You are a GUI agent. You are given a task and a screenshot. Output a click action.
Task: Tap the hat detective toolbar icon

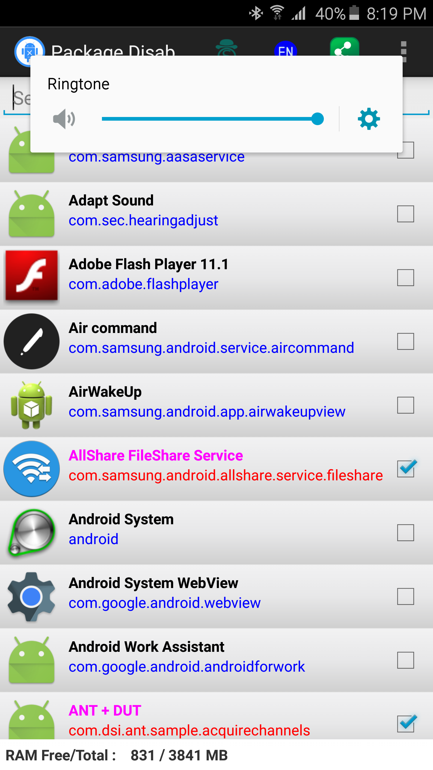point(227,48)
